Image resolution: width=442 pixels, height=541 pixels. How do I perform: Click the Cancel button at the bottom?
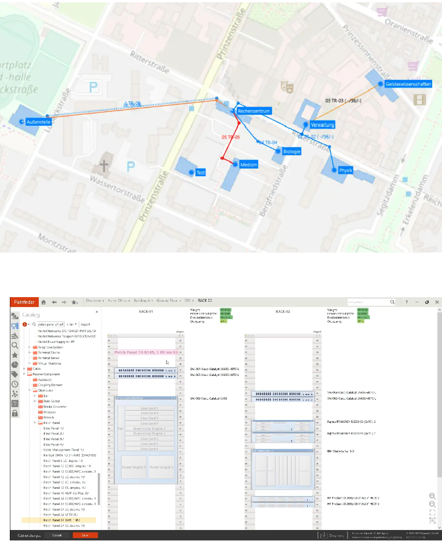(57, 535)
